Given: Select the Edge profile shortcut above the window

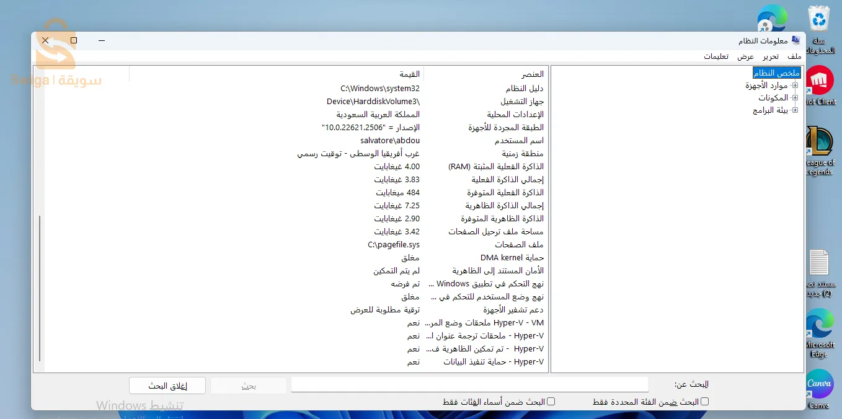Looking at the screenshot, I should coord(771,19).
